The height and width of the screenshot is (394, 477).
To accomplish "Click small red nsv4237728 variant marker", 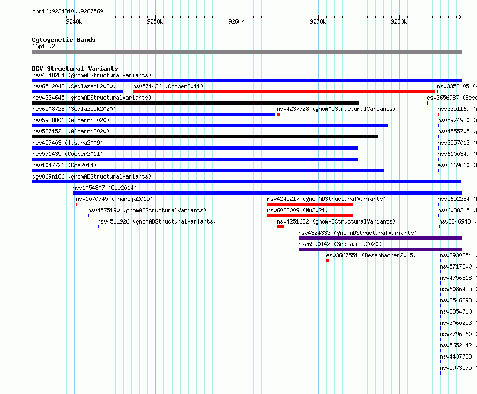I will (x=278, y=114).
